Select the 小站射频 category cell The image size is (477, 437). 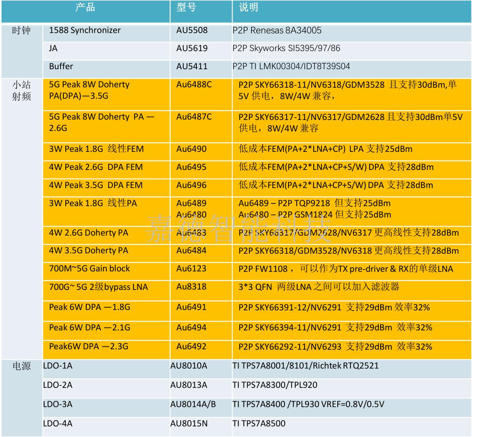tap(21, 91)
